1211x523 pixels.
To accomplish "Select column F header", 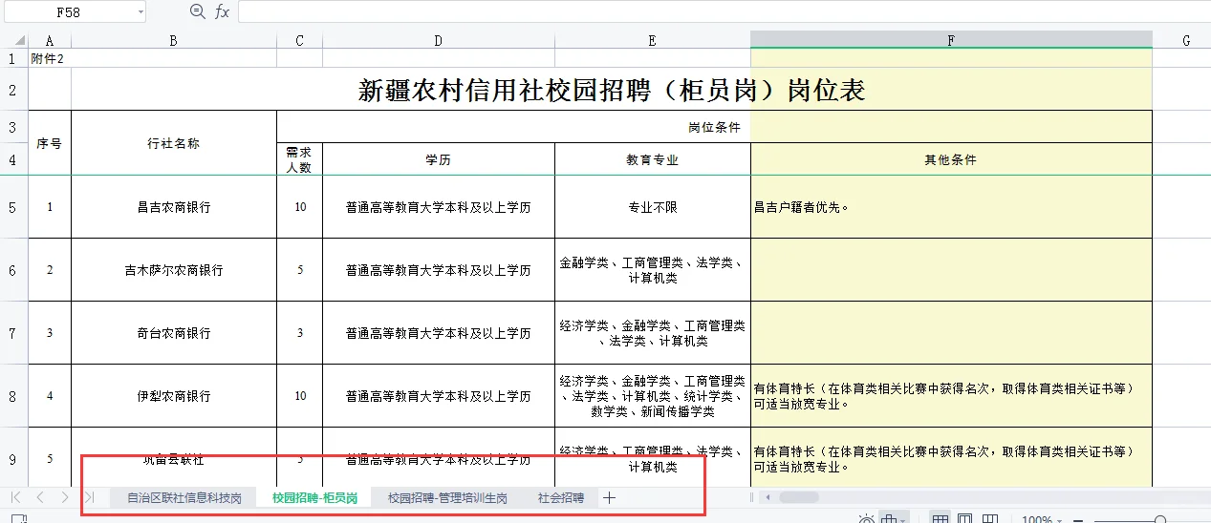I will tap(951, 40).
